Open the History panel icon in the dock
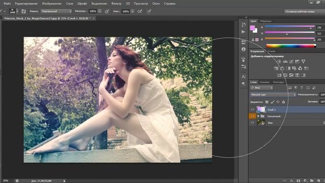 244,25
